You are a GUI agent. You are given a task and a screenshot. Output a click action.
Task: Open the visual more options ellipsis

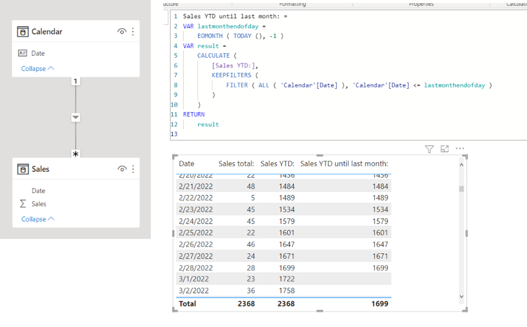click(x=460, y=149)
